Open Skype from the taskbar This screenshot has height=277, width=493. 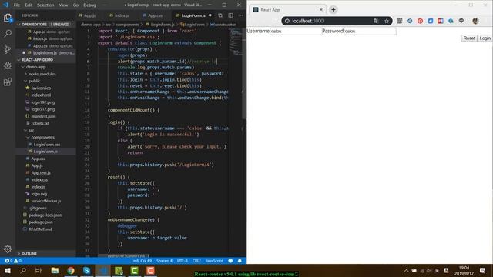pyautogui.click(x=87, y=270)
